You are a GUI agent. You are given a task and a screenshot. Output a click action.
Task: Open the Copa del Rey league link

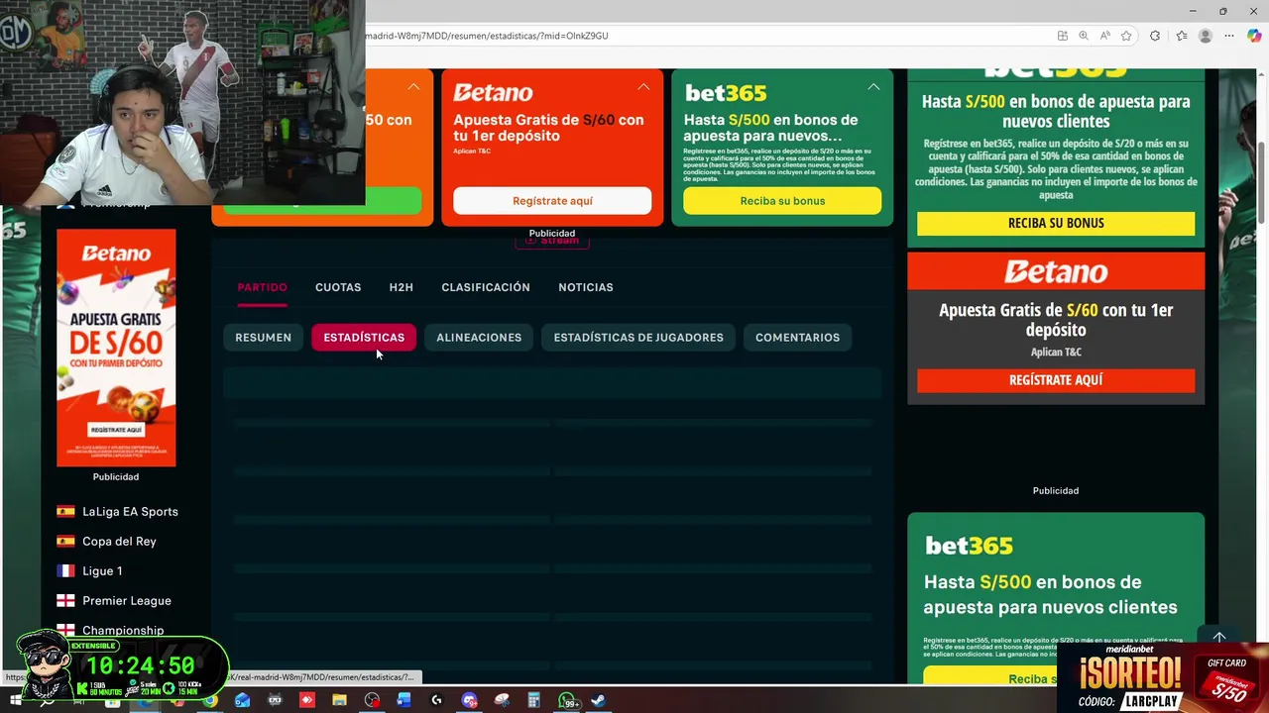click(119, 542)
